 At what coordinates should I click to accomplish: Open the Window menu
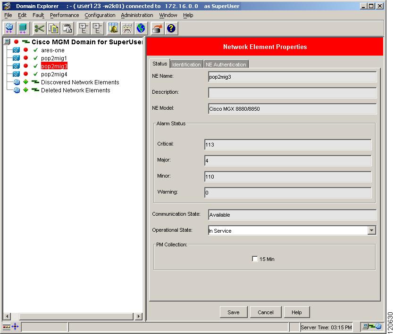pyautogui.click(x=168, y=15)
